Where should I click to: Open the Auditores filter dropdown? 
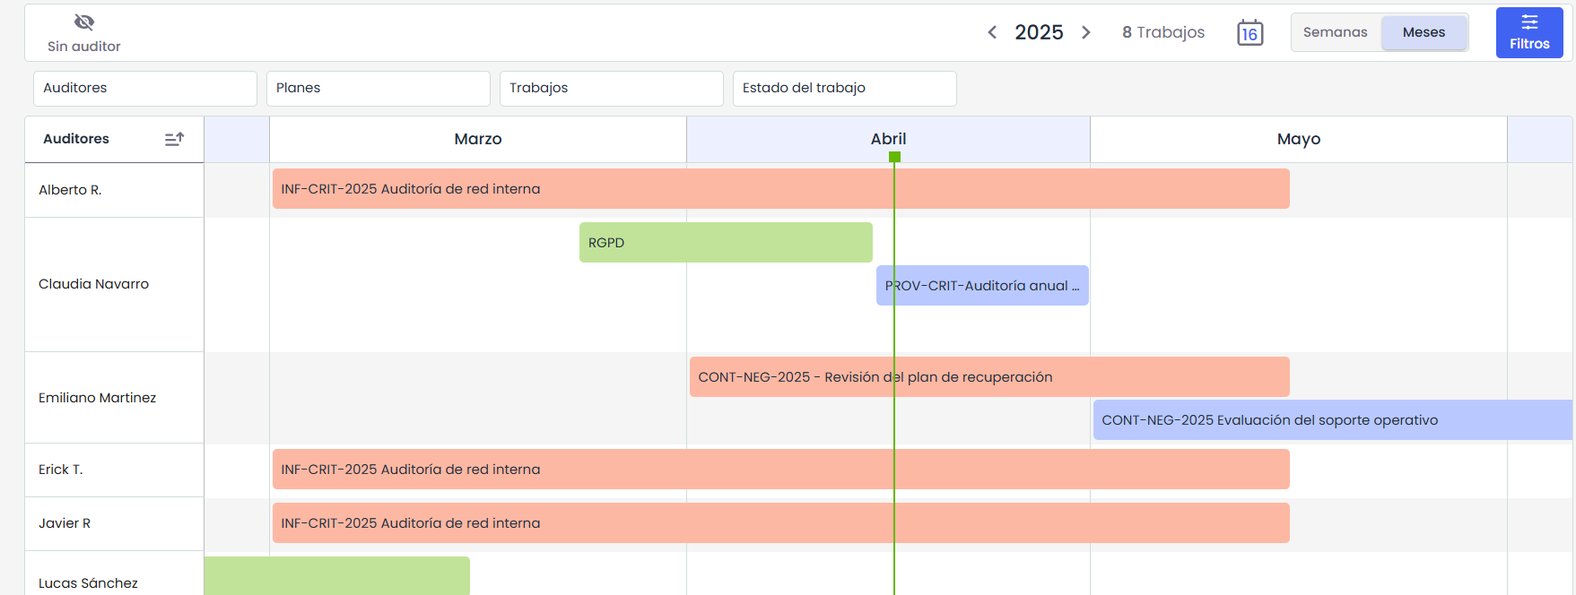[x=145, y=88]
